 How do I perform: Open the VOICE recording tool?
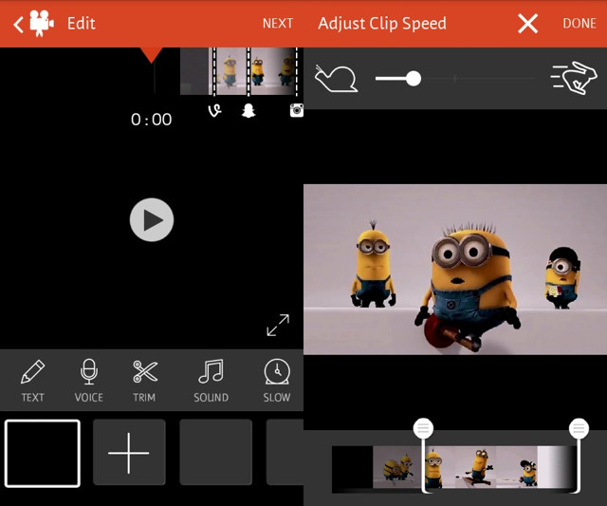(x=88, y=381)
